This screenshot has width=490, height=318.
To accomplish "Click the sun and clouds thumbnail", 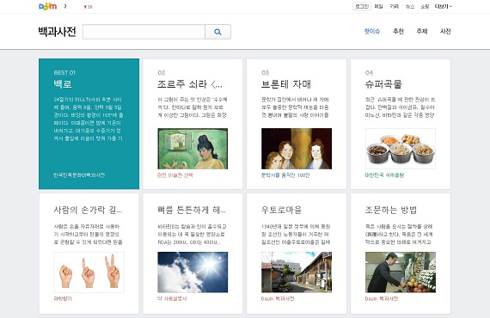I will point(193,272).
